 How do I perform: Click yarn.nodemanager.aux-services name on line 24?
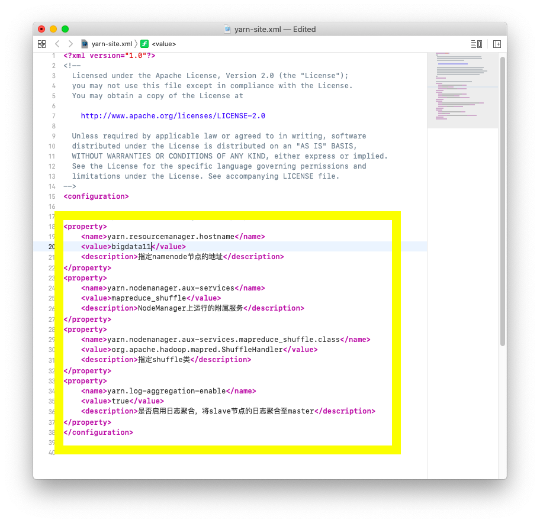pos(171,288)
